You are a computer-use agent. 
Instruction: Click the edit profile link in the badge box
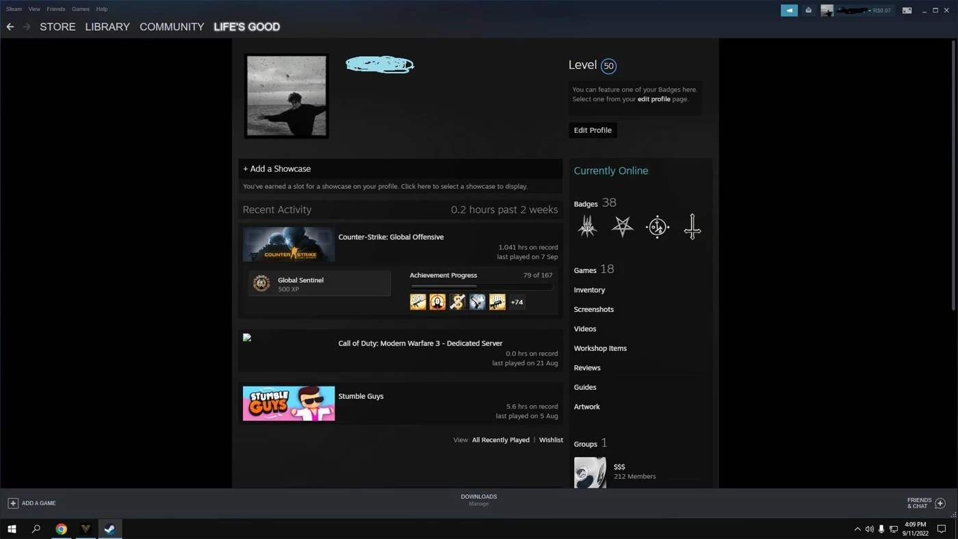click(x=654, y=99)
